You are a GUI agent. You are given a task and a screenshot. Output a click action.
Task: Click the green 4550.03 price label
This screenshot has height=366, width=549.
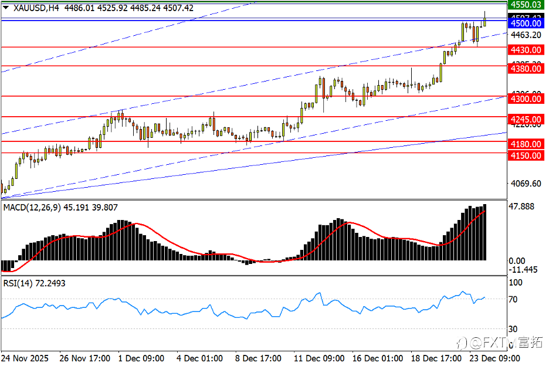pyautogui.click(x=526, y=5)
